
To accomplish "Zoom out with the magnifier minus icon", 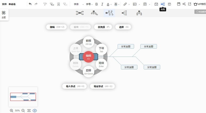I will (x=23, y=111).
